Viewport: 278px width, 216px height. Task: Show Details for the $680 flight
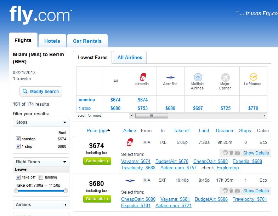[x=256, y=191]
